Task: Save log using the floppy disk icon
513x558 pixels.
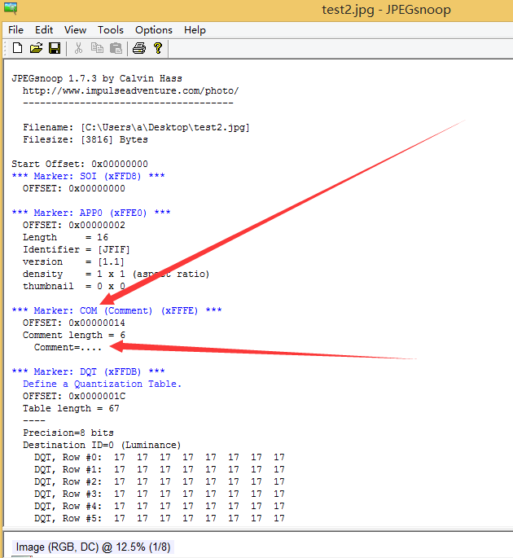Action: tap(55, 48)
